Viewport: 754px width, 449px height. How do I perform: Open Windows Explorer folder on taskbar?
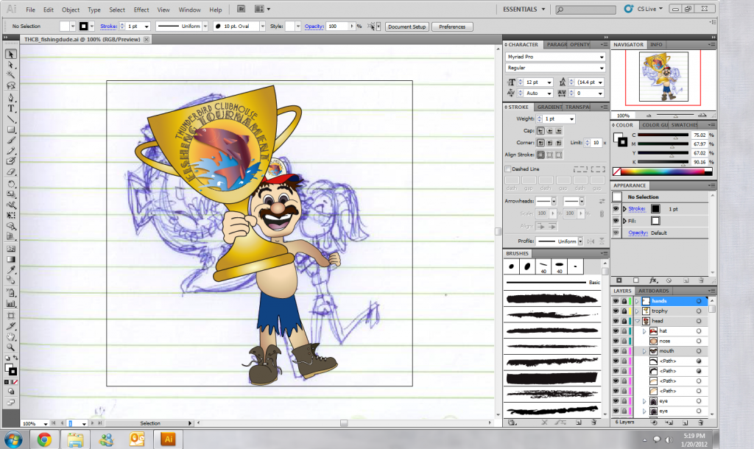pyautogui.click(x=75, y=439)
